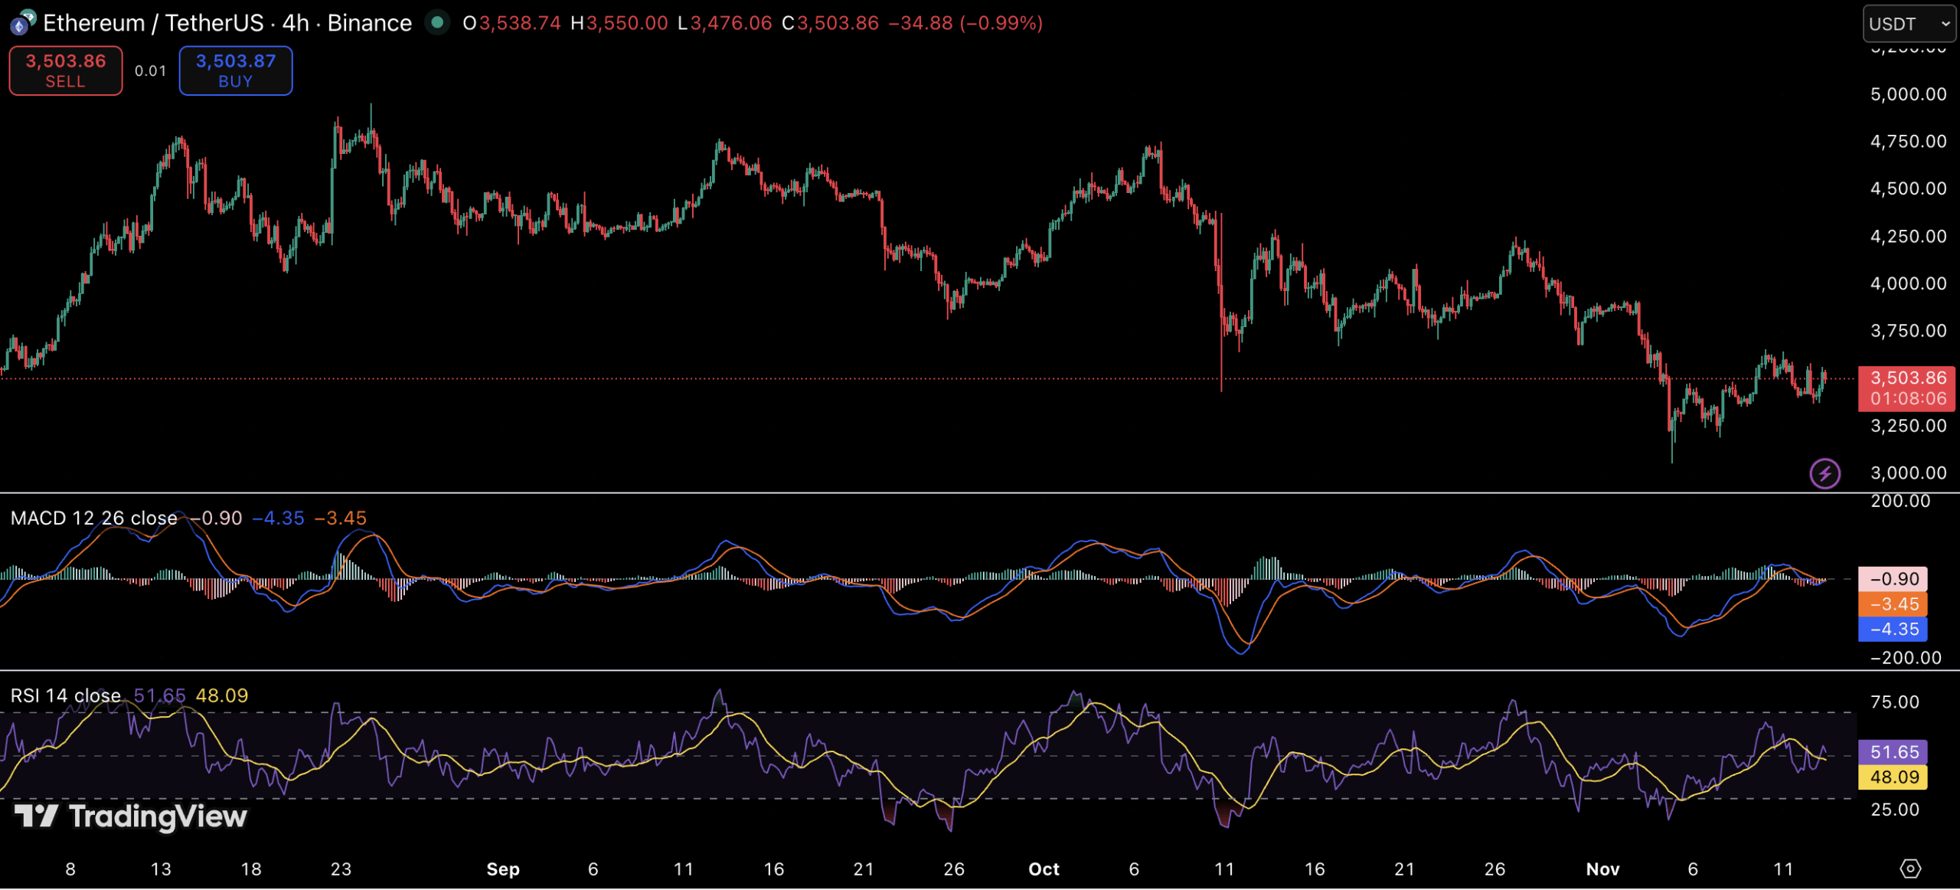Click the Oct label on time axis
This screenshot has width=1960, height=890.
tap(1044, 869)
